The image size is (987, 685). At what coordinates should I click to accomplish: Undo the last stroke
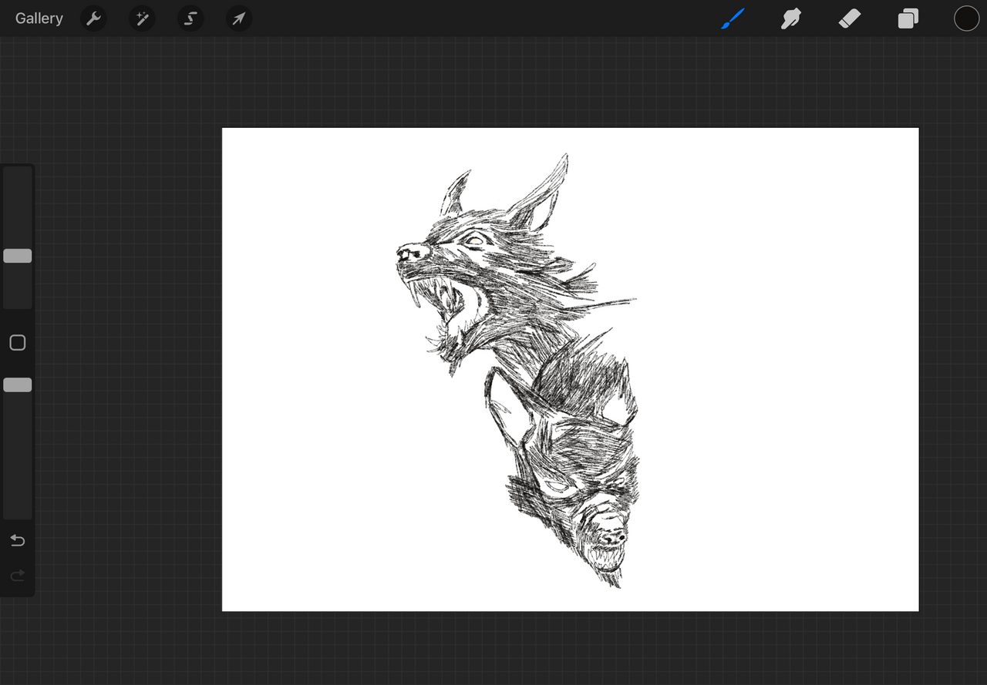pyautogui.click(x=18, y=541)
